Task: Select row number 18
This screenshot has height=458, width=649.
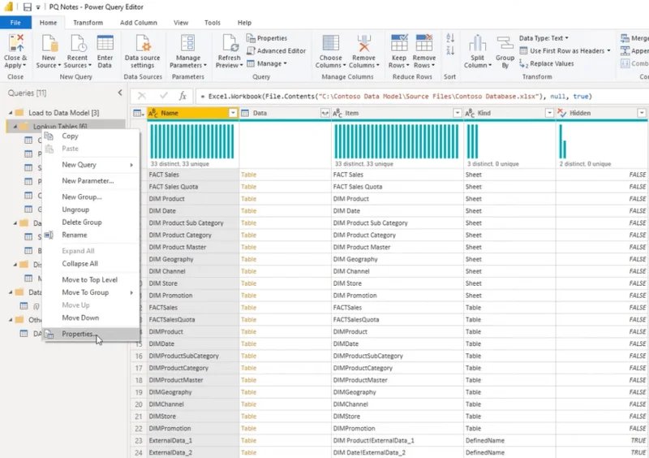Action: pyautogui.click(x=139, y=380)
